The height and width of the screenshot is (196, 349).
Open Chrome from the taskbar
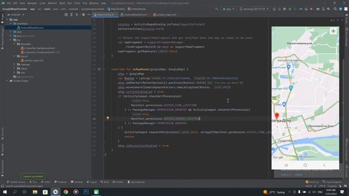65,192
